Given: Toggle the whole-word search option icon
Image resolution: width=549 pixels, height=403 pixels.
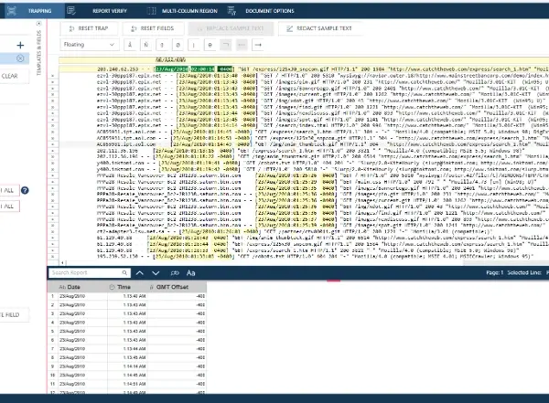Looking at the screenshot, I should [x=175, y=273].
